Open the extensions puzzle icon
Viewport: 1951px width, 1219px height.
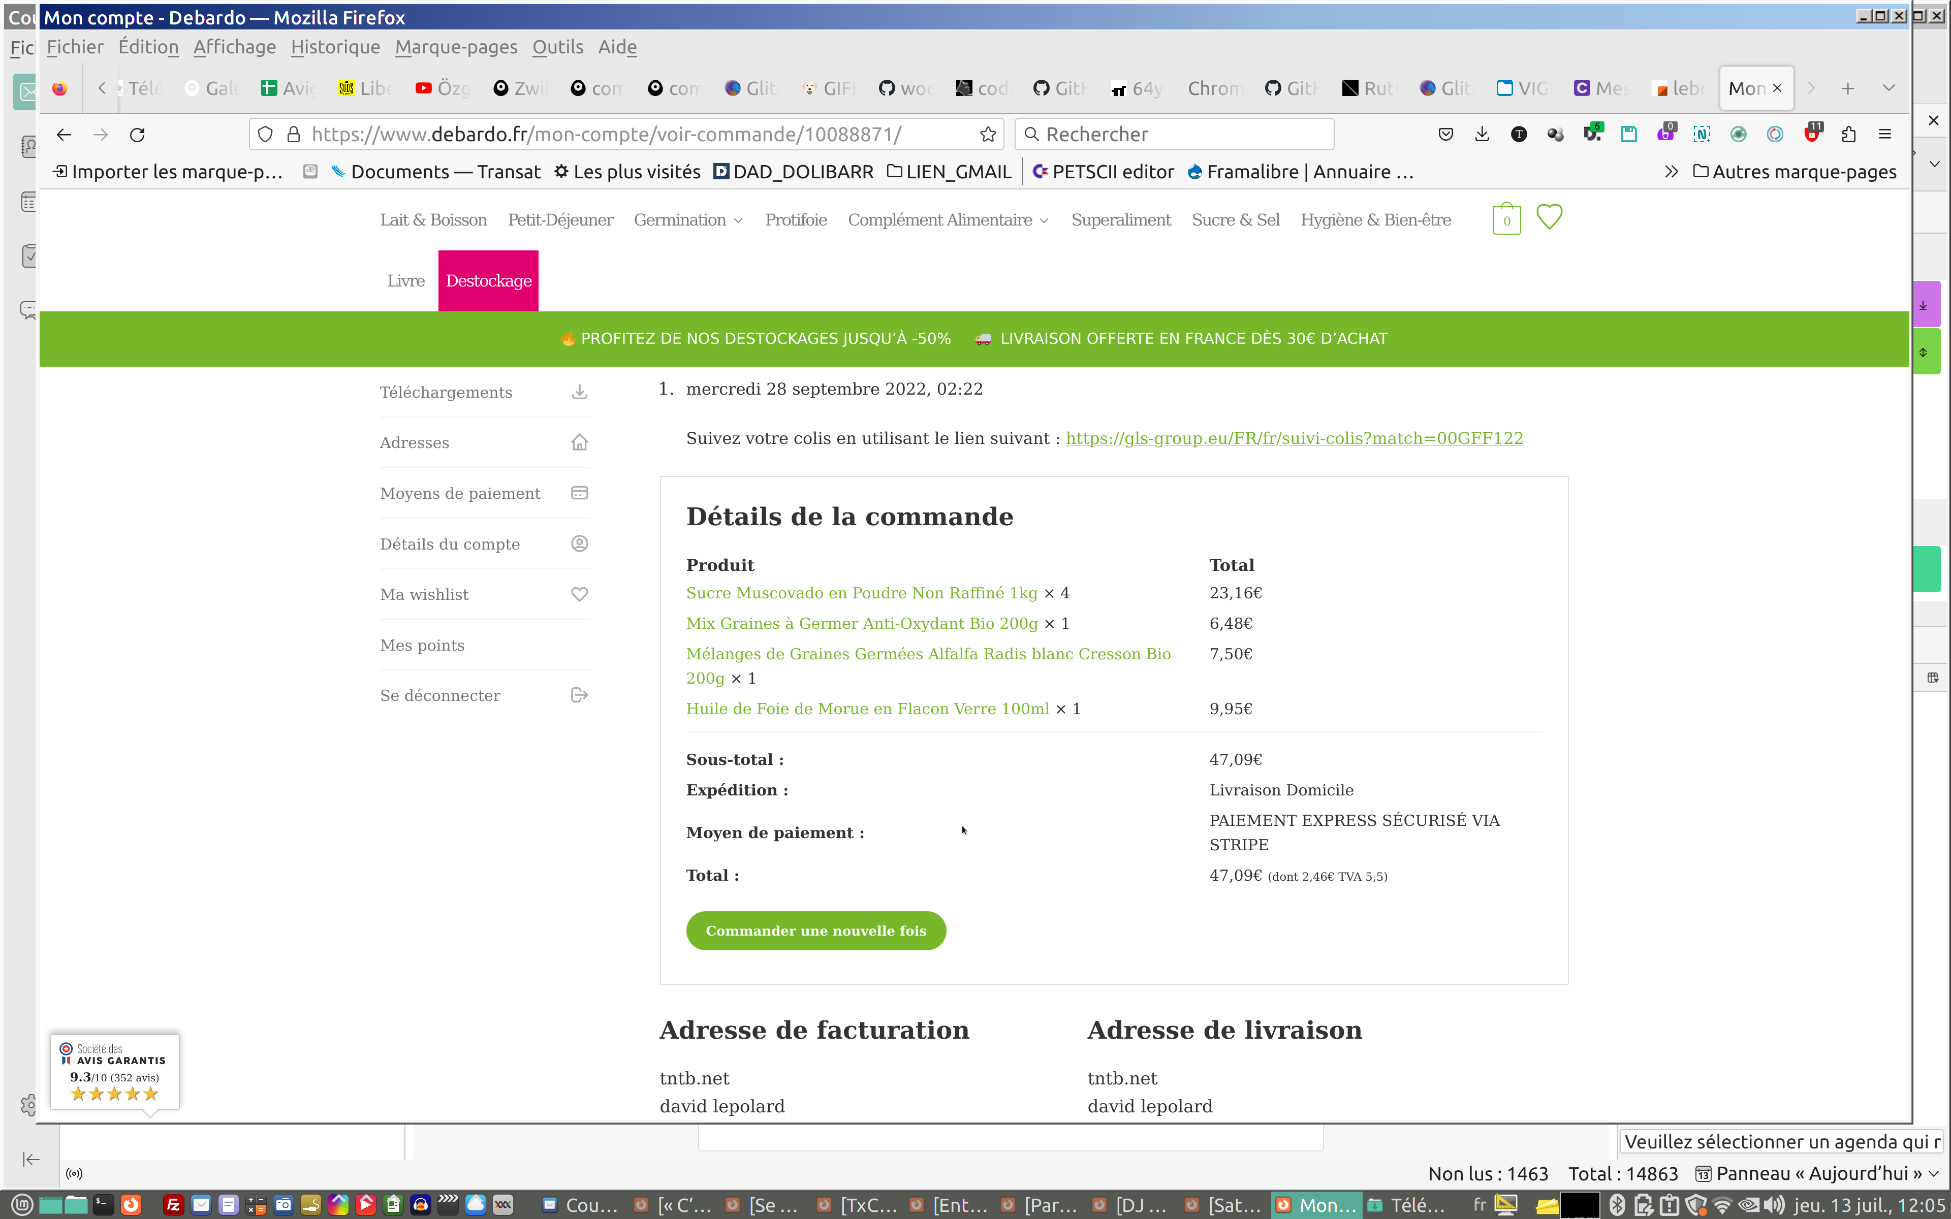click(x=1848, y=135)
